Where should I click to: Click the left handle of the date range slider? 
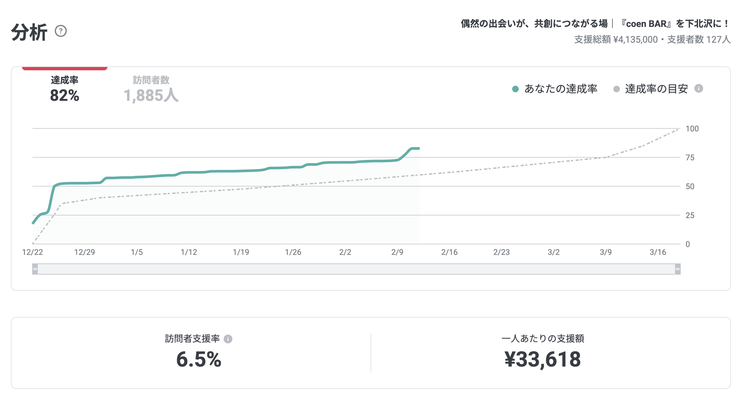coord(34,269)
